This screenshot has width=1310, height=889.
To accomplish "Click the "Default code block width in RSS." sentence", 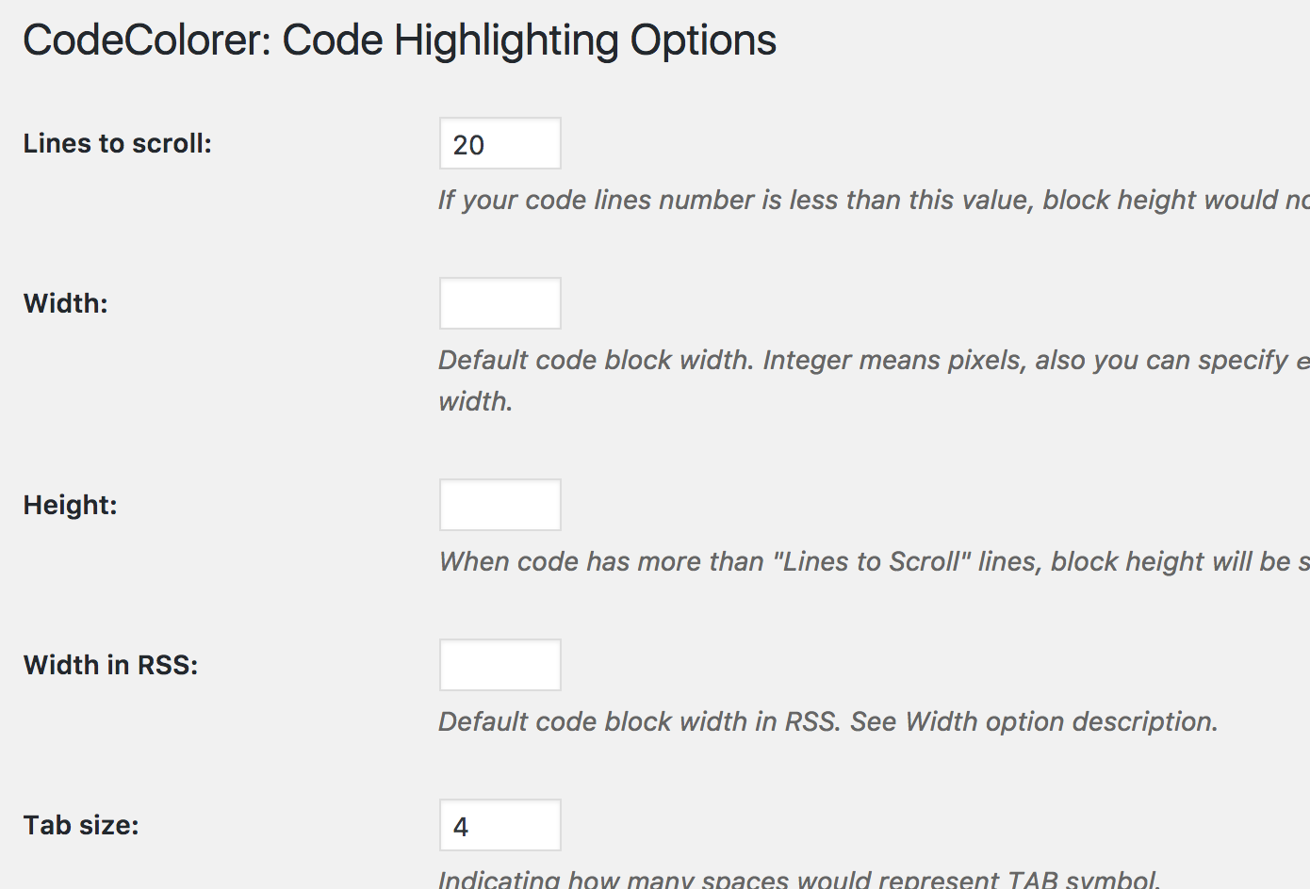I will pos(640,721).
